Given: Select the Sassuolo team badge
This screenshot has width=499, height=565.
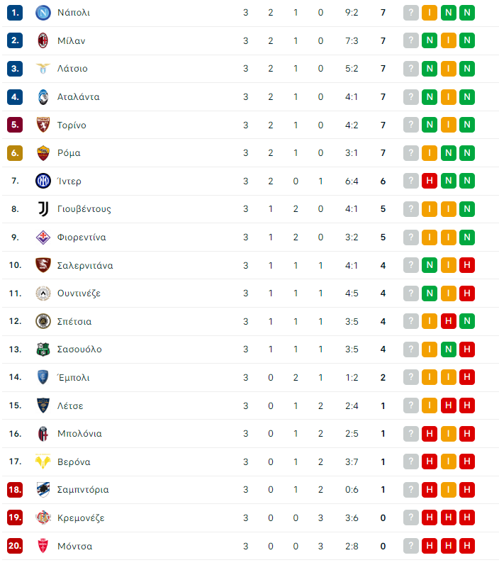Looking at the screenshot, I should [43, 349].
